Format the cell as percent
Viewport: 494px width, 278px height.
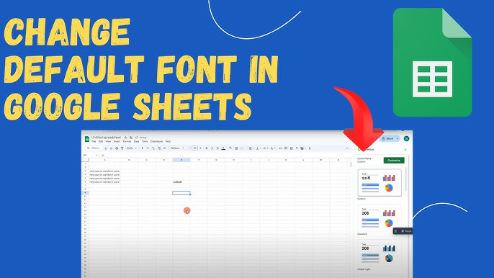tap(148, 148)
